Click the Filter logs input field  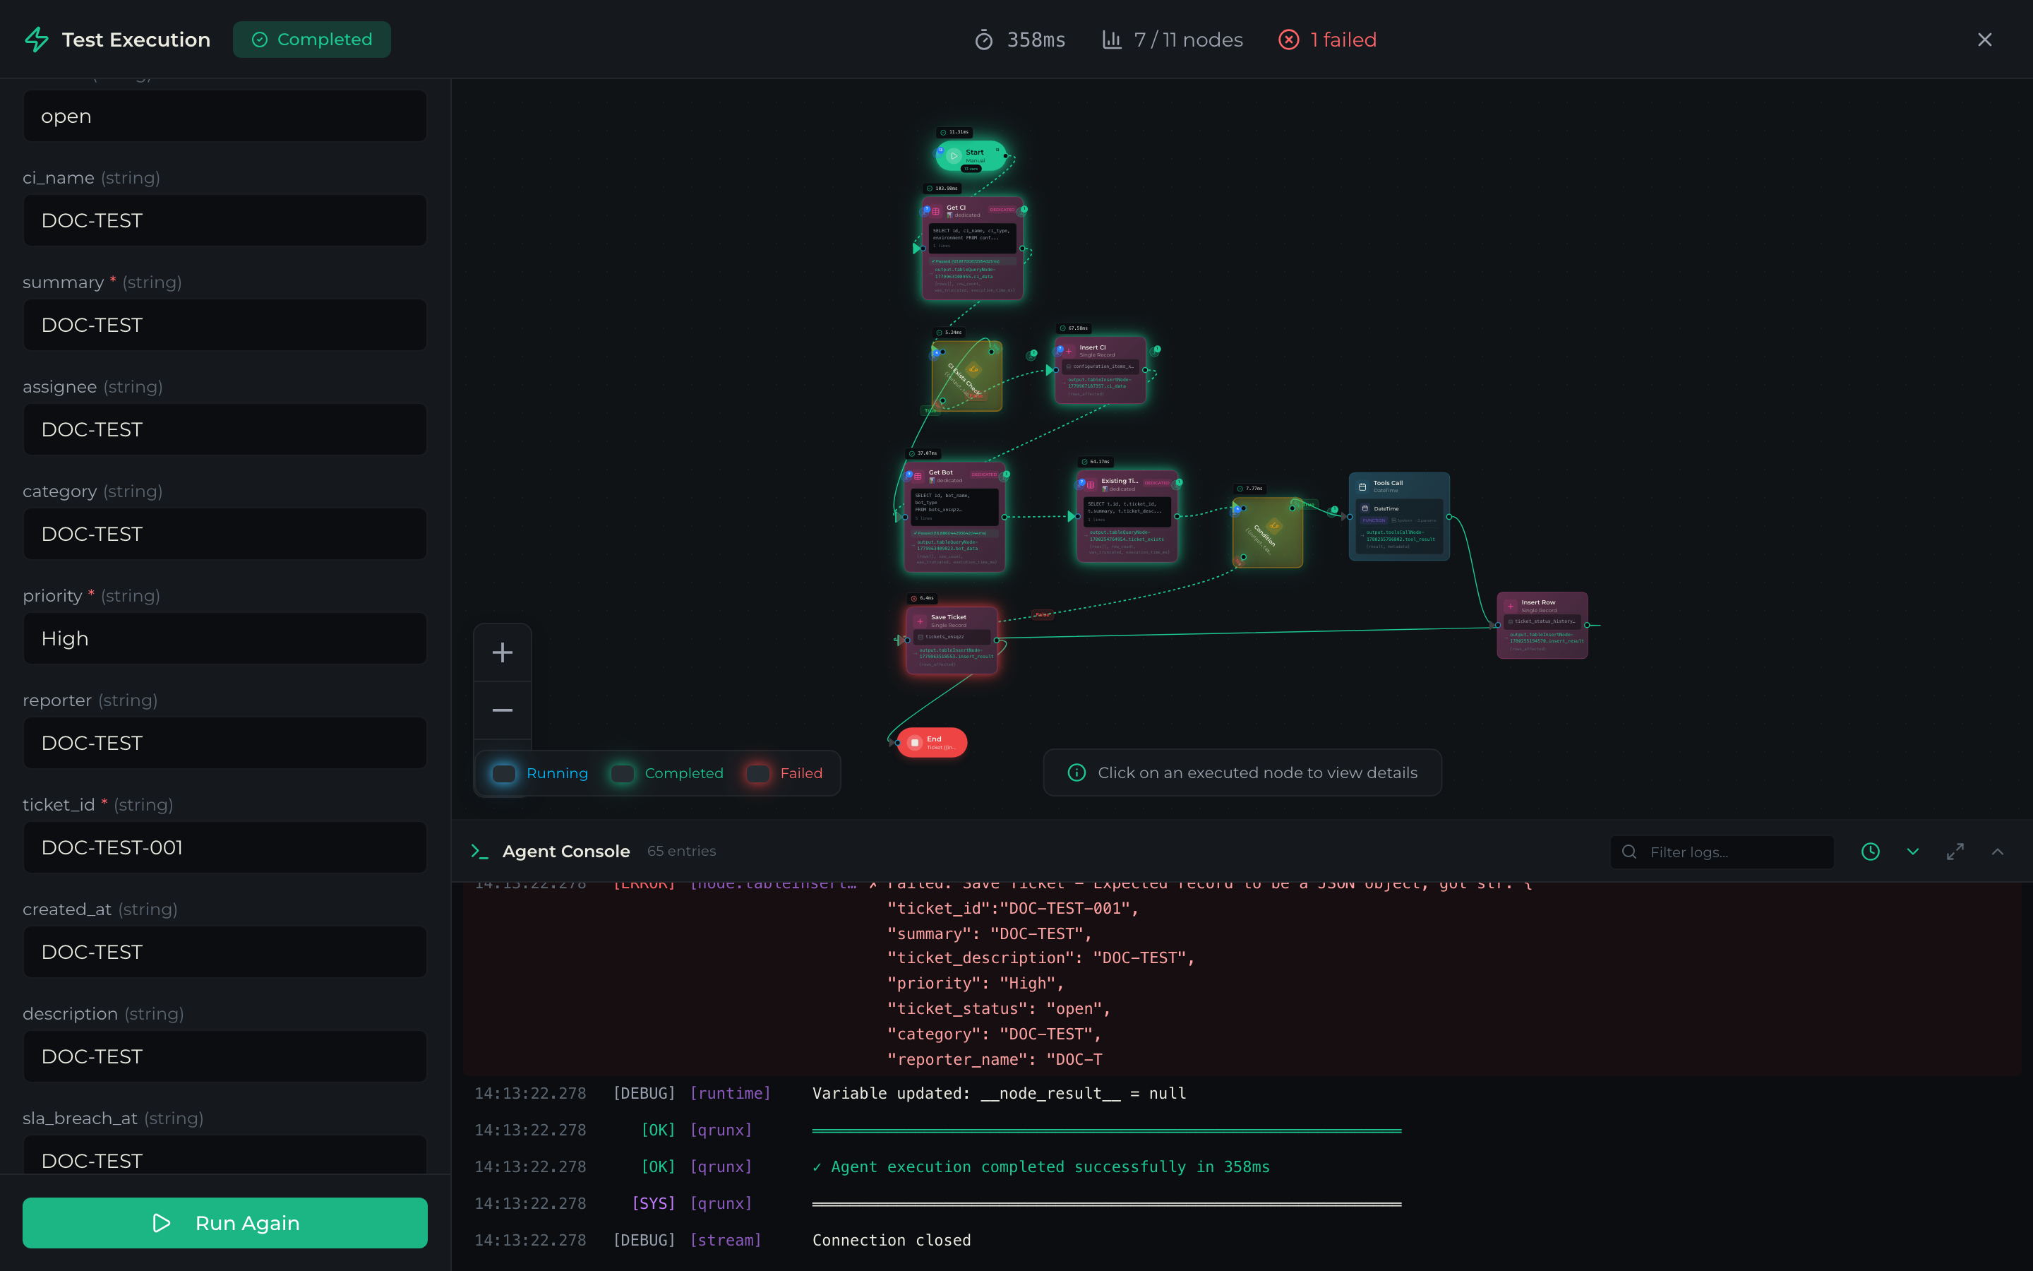pos(1722,852)
